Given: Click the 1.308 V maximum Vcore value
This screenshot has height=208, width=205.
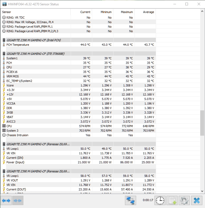Looking at the screenshot, I should click(x=128, y=85).
